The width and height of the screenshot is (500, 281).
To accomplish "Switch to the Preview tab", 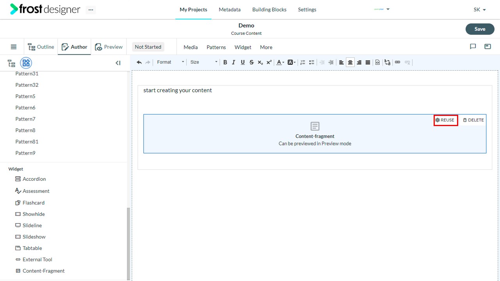I will 109,47.
